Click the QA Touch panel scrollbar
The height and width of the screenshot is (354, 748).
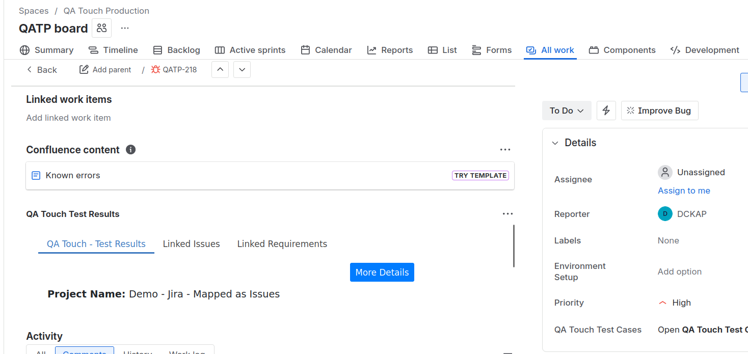pyautogui.click(x=514, y=246)
